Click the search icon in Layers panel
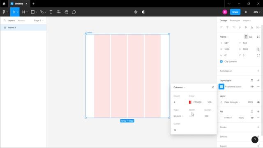 point(5,20)
